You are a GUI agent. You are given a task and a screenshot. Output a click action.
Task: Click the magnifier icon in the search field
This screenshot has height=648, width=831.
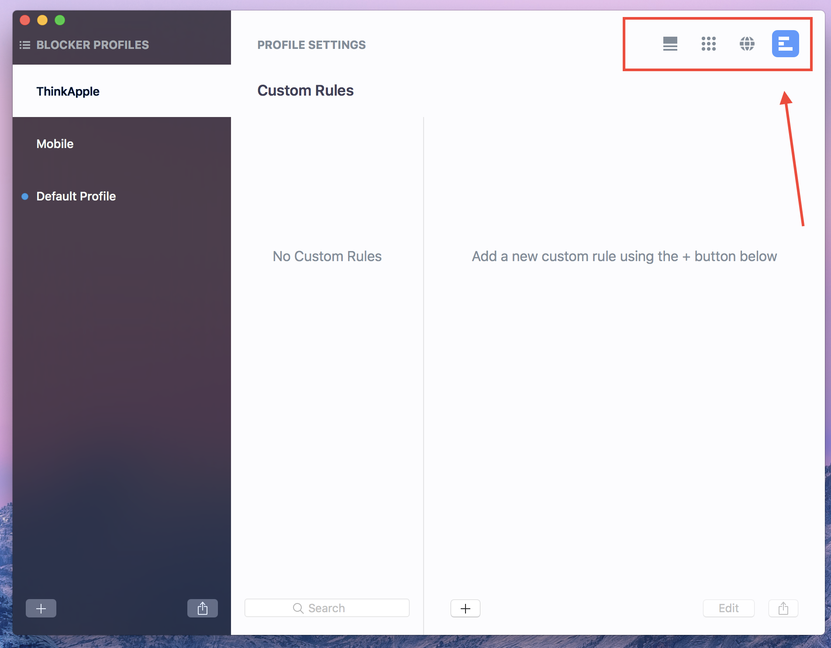point(298,608)
